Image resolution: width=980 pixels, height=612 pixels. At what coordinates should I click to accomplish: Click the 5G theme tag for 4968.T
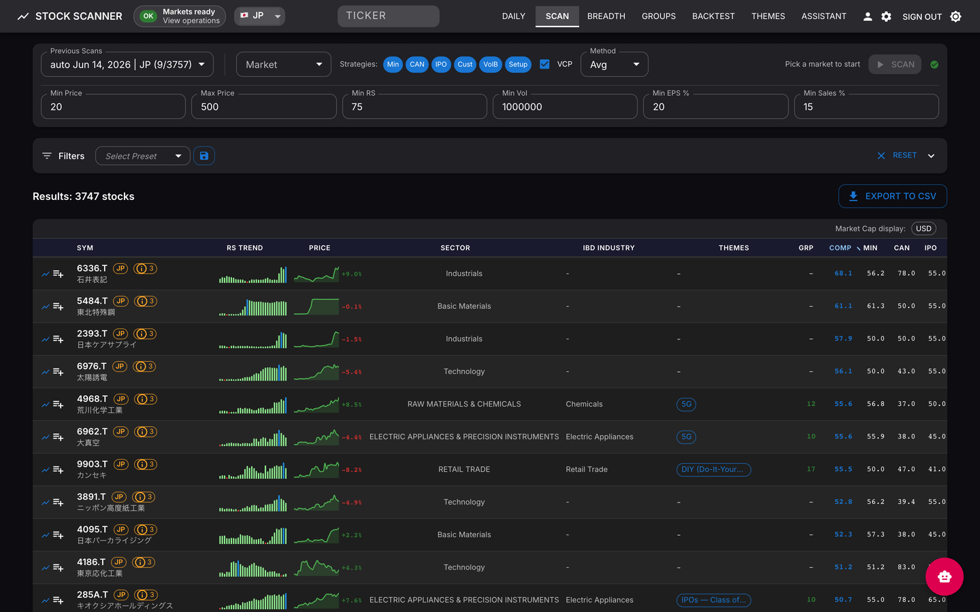click(686, 405)
